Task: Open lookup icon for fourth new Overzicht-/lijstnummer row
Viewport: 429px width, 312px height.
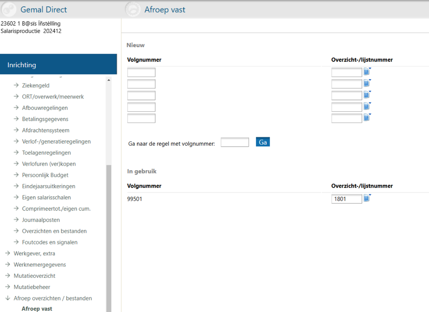Action: coord(367,106)
